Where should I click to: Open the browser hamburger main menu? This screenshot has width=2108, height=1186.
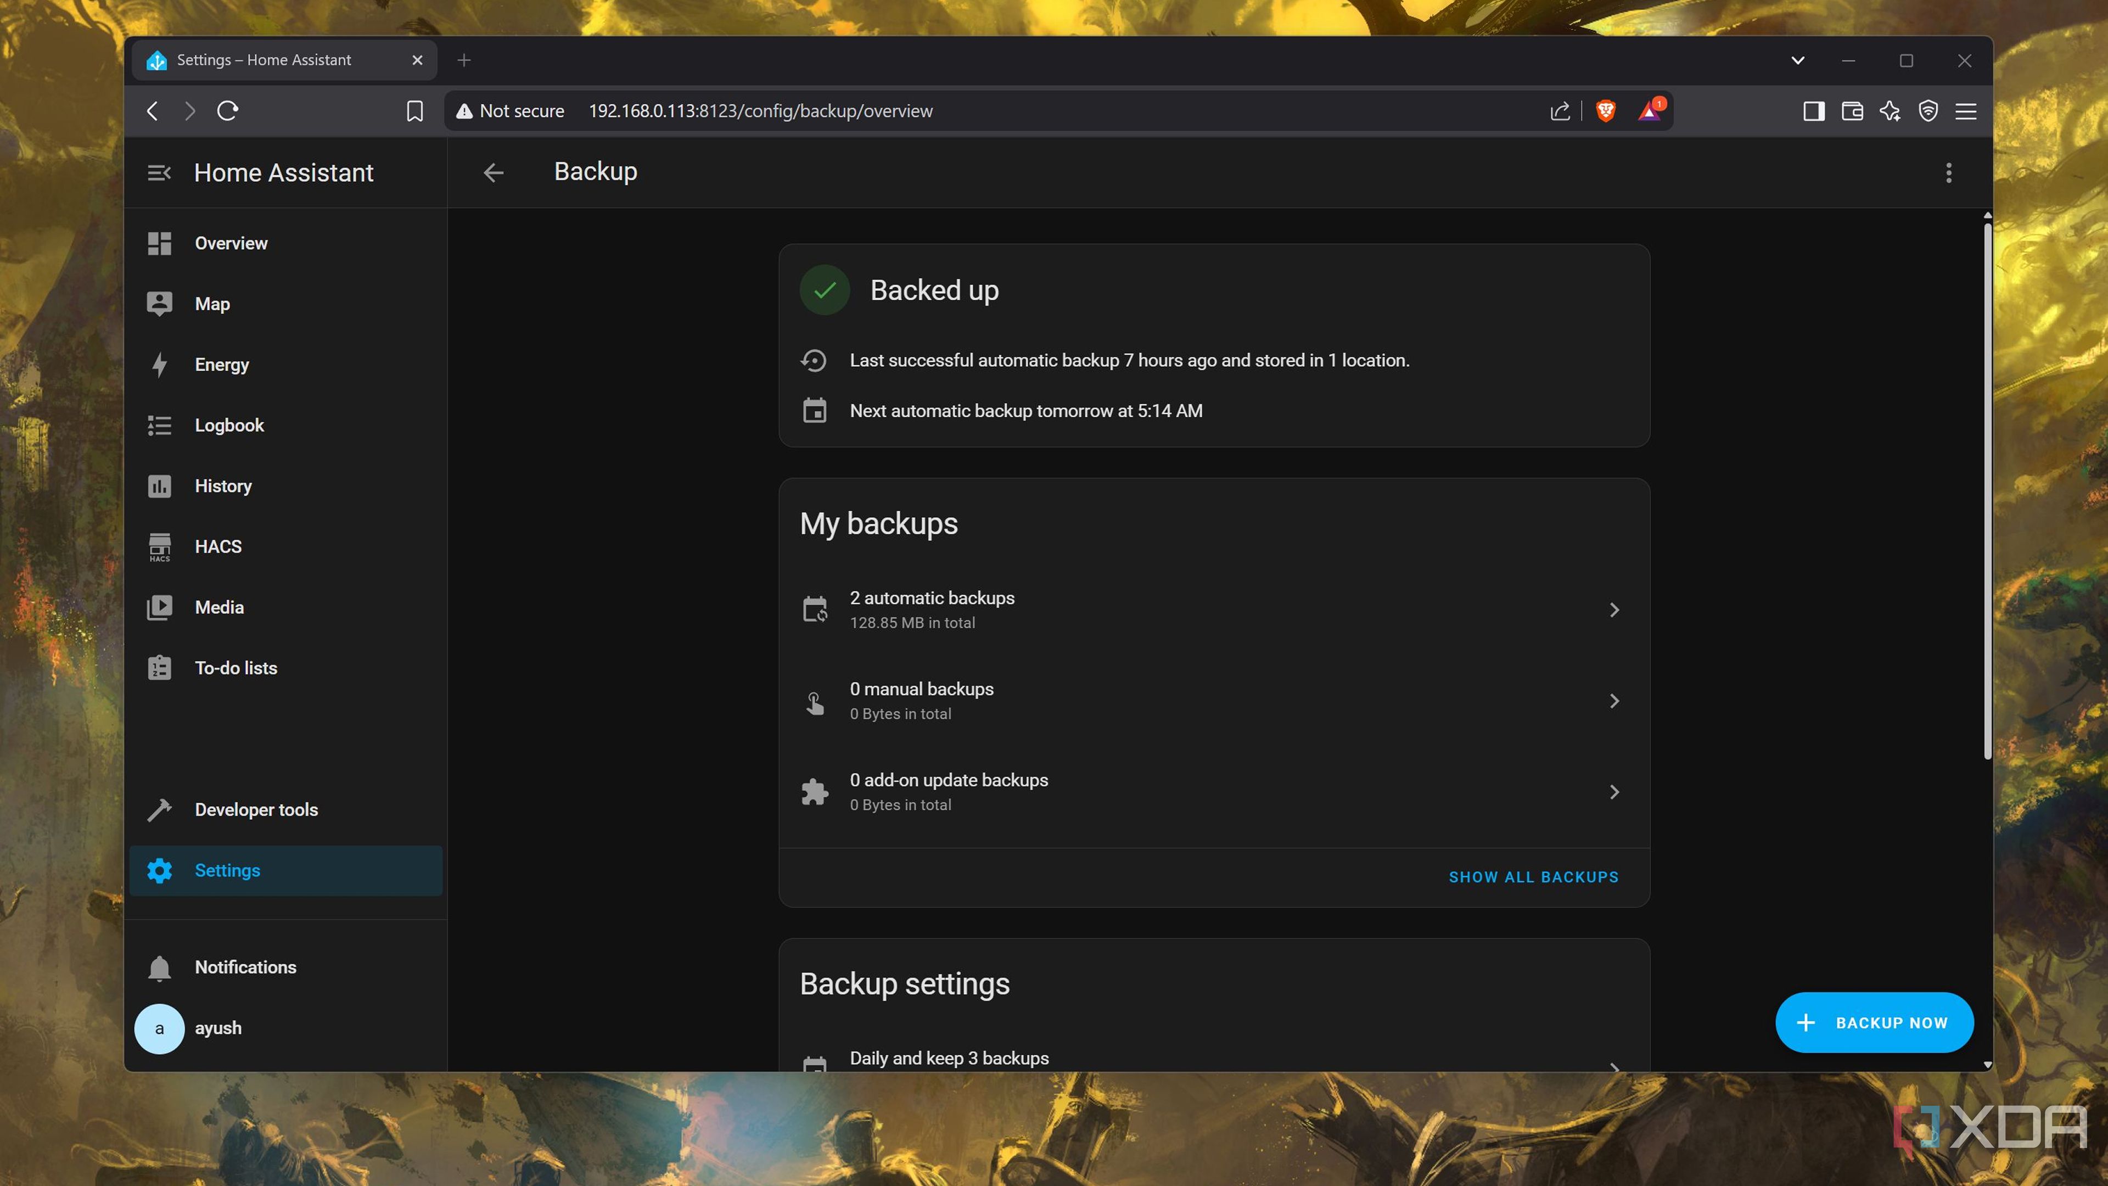(1966, 110)
